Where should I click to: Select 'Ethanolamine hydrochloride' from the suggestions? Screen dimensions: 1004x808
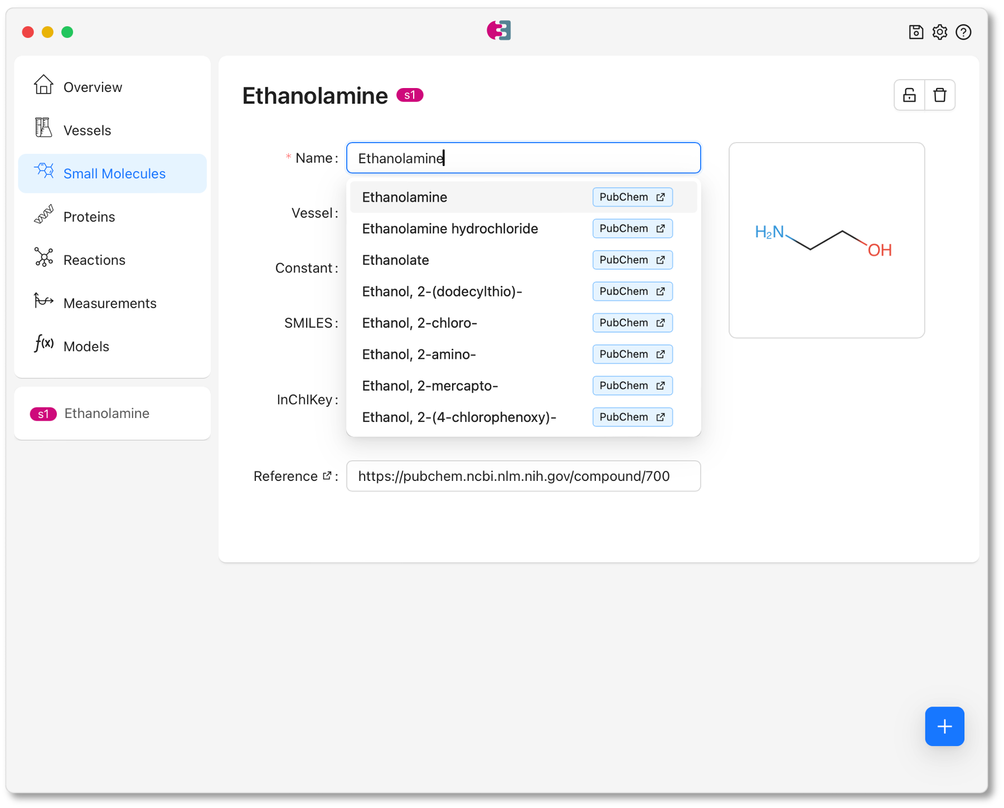[450, 228]
